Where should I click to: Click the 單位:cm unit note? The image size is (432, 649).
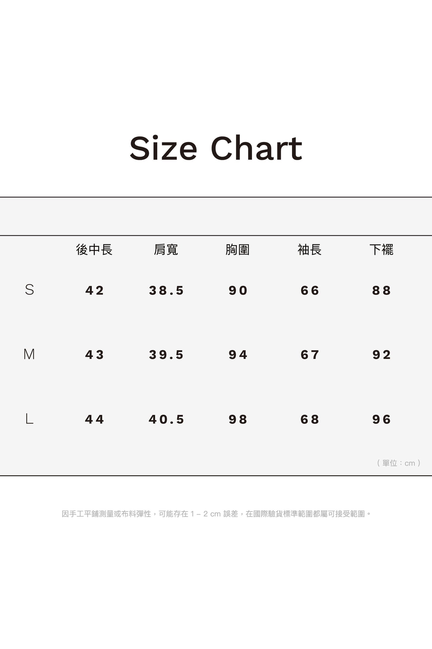point(399,463)
